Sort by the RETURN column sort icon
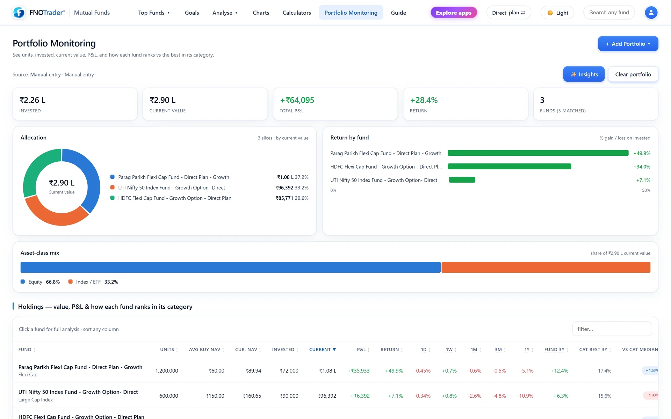 pyautogui.click(x=402, y=350)
